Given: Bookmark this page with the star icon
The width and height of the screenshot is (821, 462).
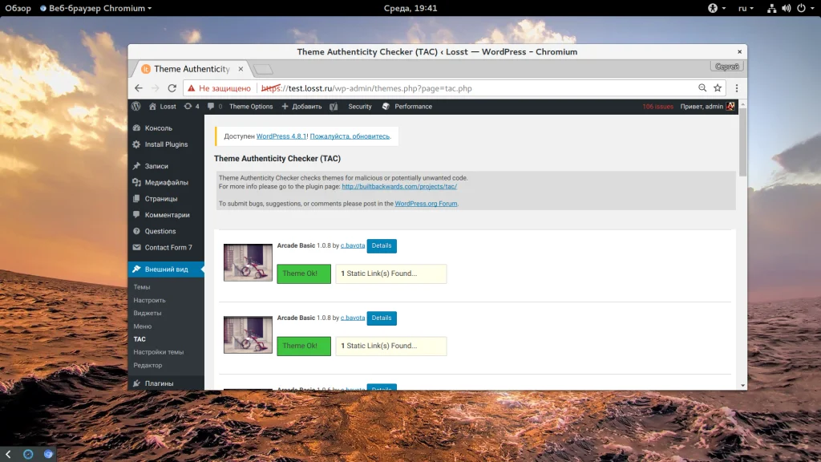Looking at the screenshot, I should (718, 88).
